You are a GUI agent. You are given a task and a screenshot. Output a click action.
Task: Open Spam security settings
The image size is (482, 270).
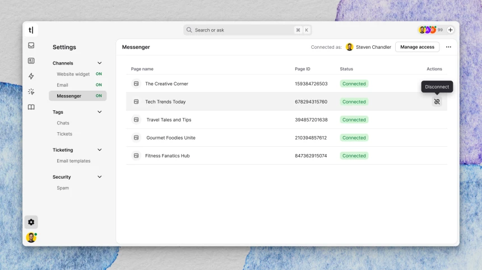pyautogui.click(x=63, y=188)
